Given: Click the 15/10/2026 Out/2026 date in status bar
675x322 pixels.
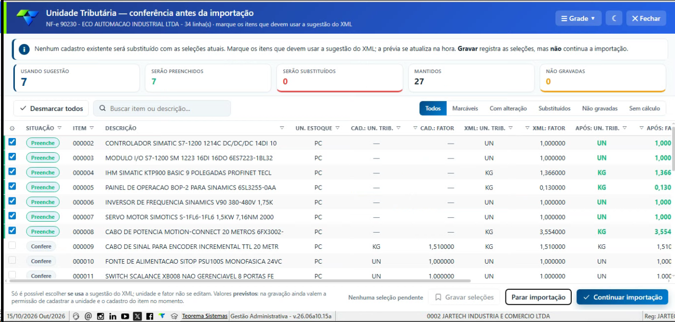Looking at the screenshot, I should [x=36, y=316].
